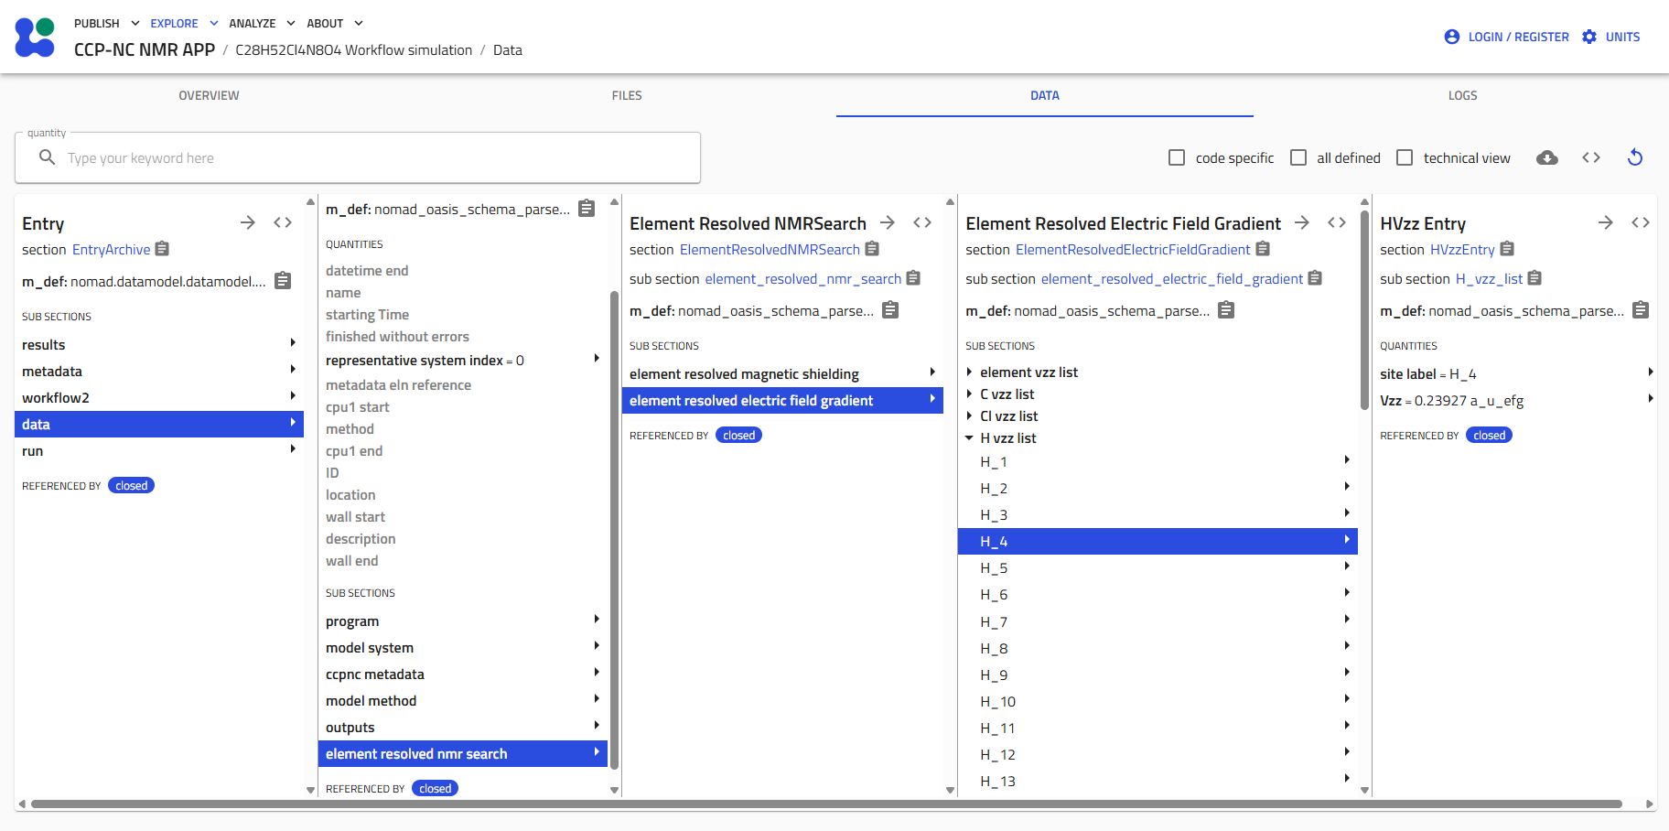Viewport: 1669px width, 831px height.
Task: Click the code view icon beside download
Action: [1591, 157]
